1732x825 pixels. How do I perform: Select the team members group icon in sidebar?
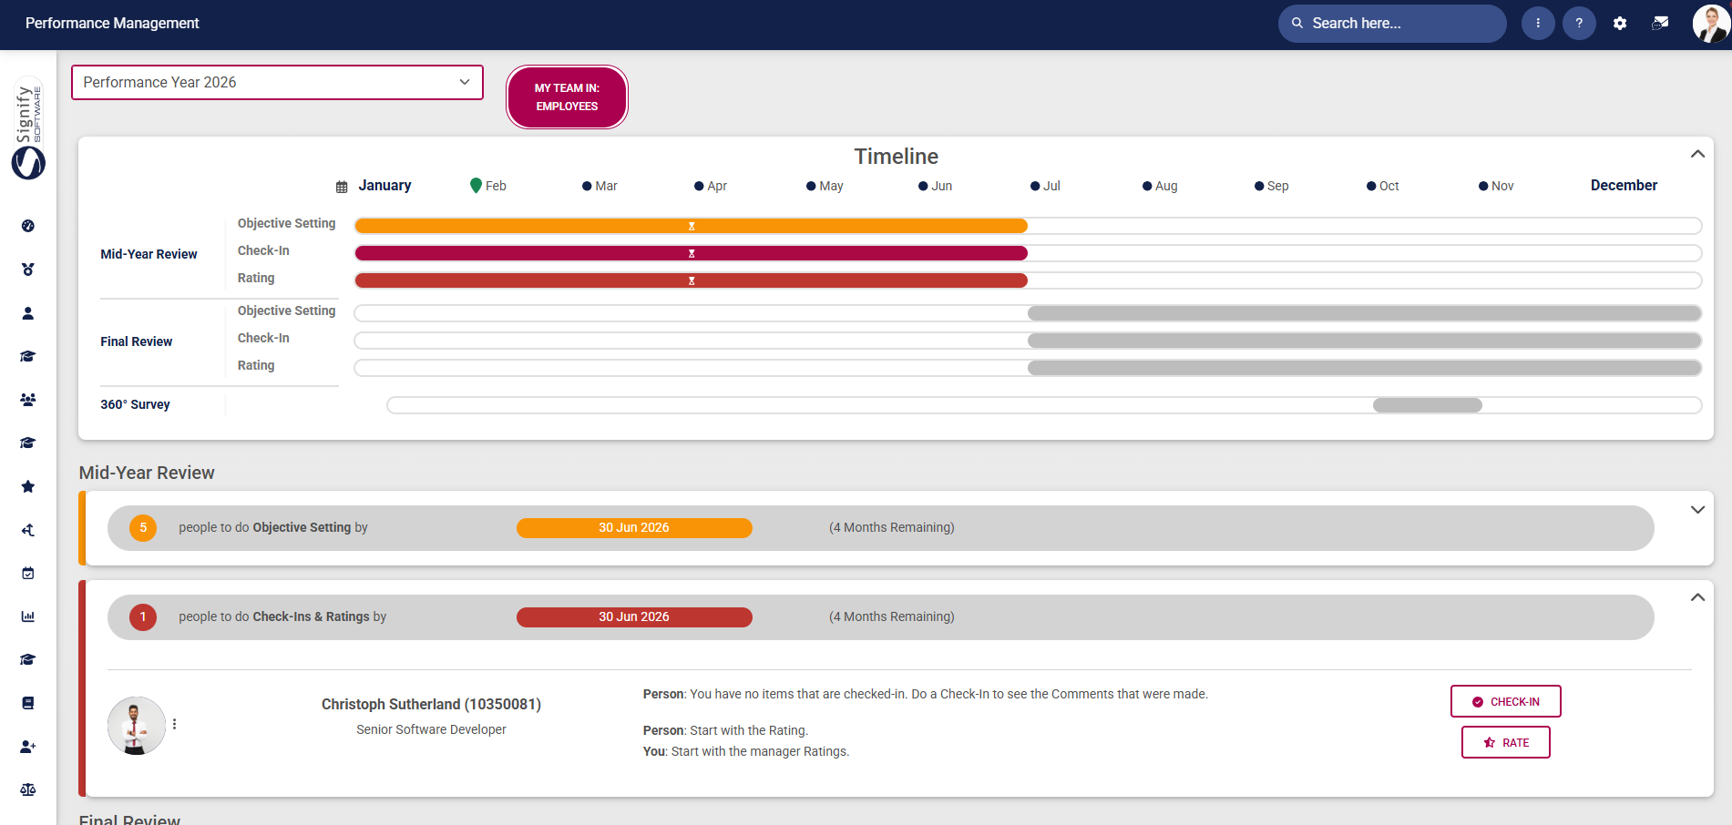point(28,400)
